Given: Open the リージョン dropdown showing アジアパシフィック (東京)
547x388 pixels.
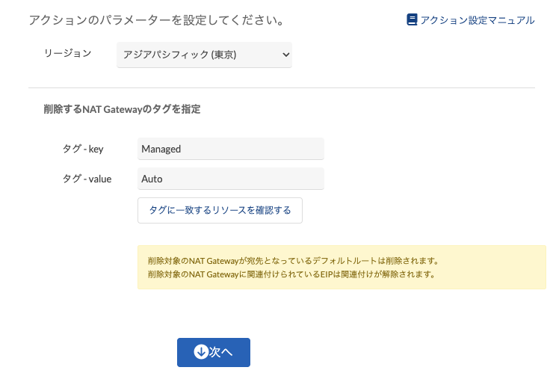Looking at the screenshot, I should point(205,55).
